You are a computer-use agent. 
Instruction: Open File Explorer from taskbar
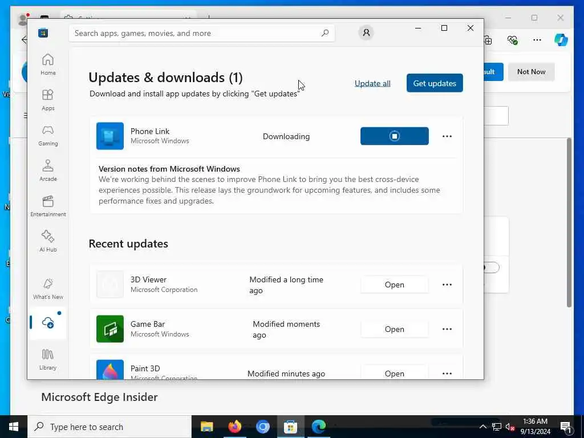click(206, 427)
